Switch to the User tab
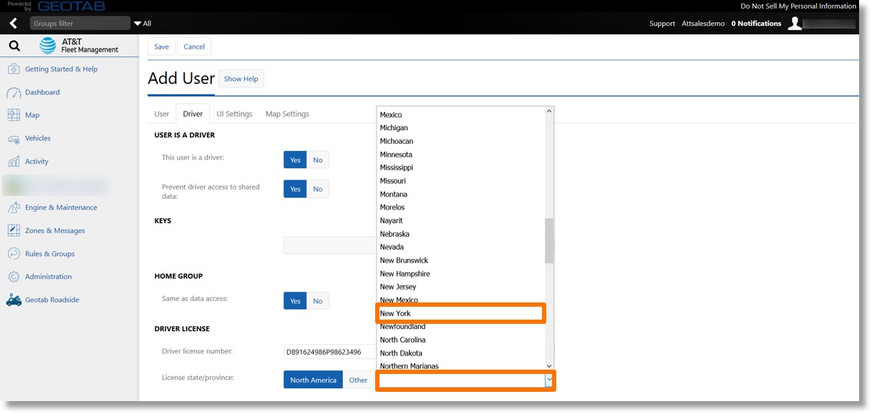Screen dimensions: 872x414 (162, 114)
